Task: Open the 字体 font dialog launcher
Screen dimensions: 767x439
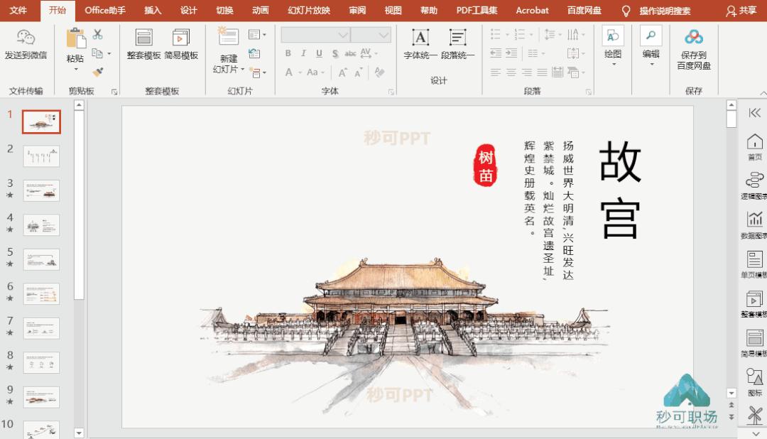Action: pyautogui.click(x=391, y=92)
